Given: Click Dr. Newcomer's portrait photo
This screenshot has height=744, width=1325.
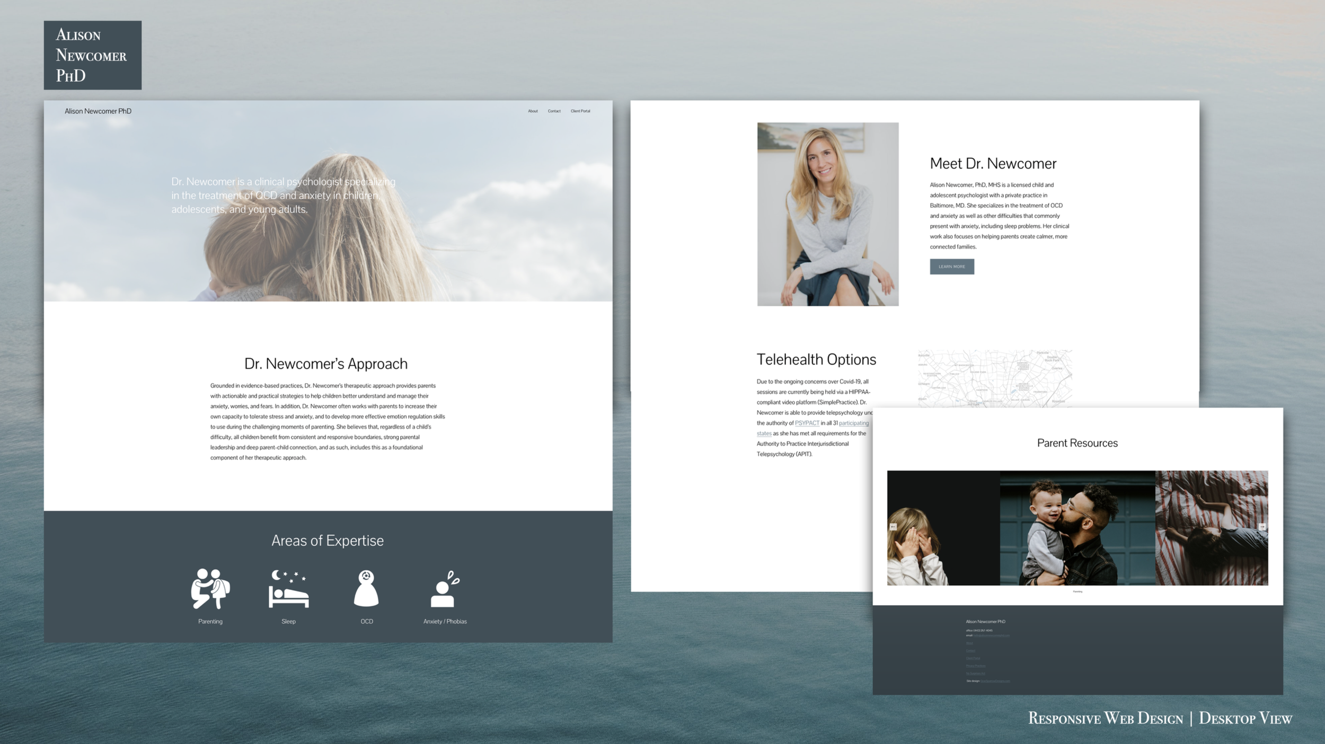Looking at the screenshot, I should pyautogui.click(x=827, y=214).
